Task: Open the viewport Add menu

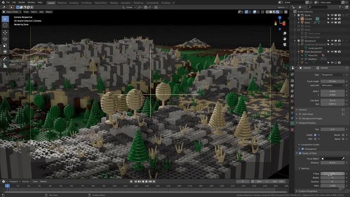Action: point(42,12)
